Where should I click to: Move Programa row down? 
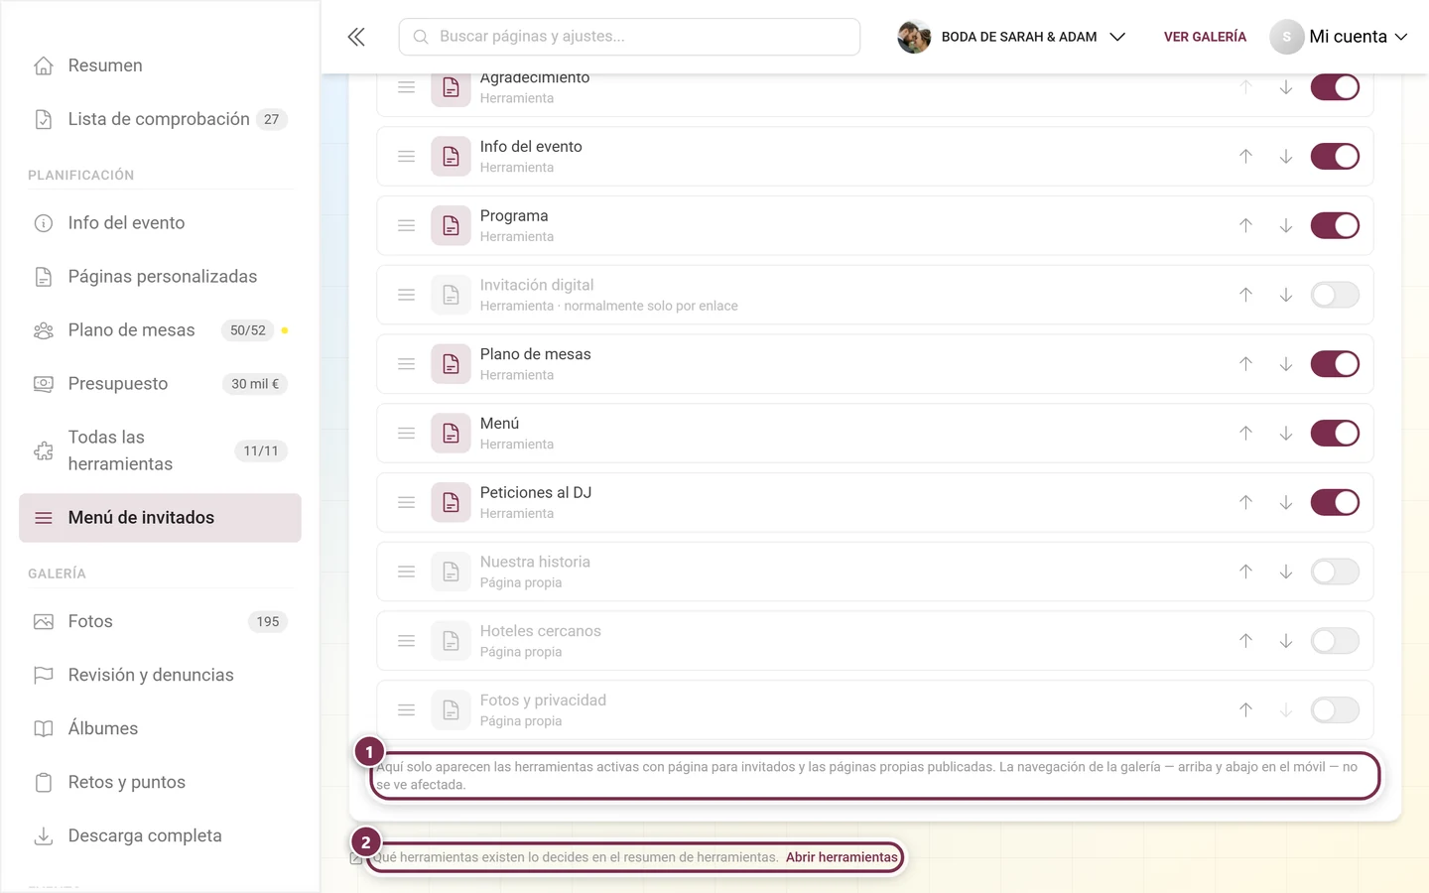tap(1285, 226)
